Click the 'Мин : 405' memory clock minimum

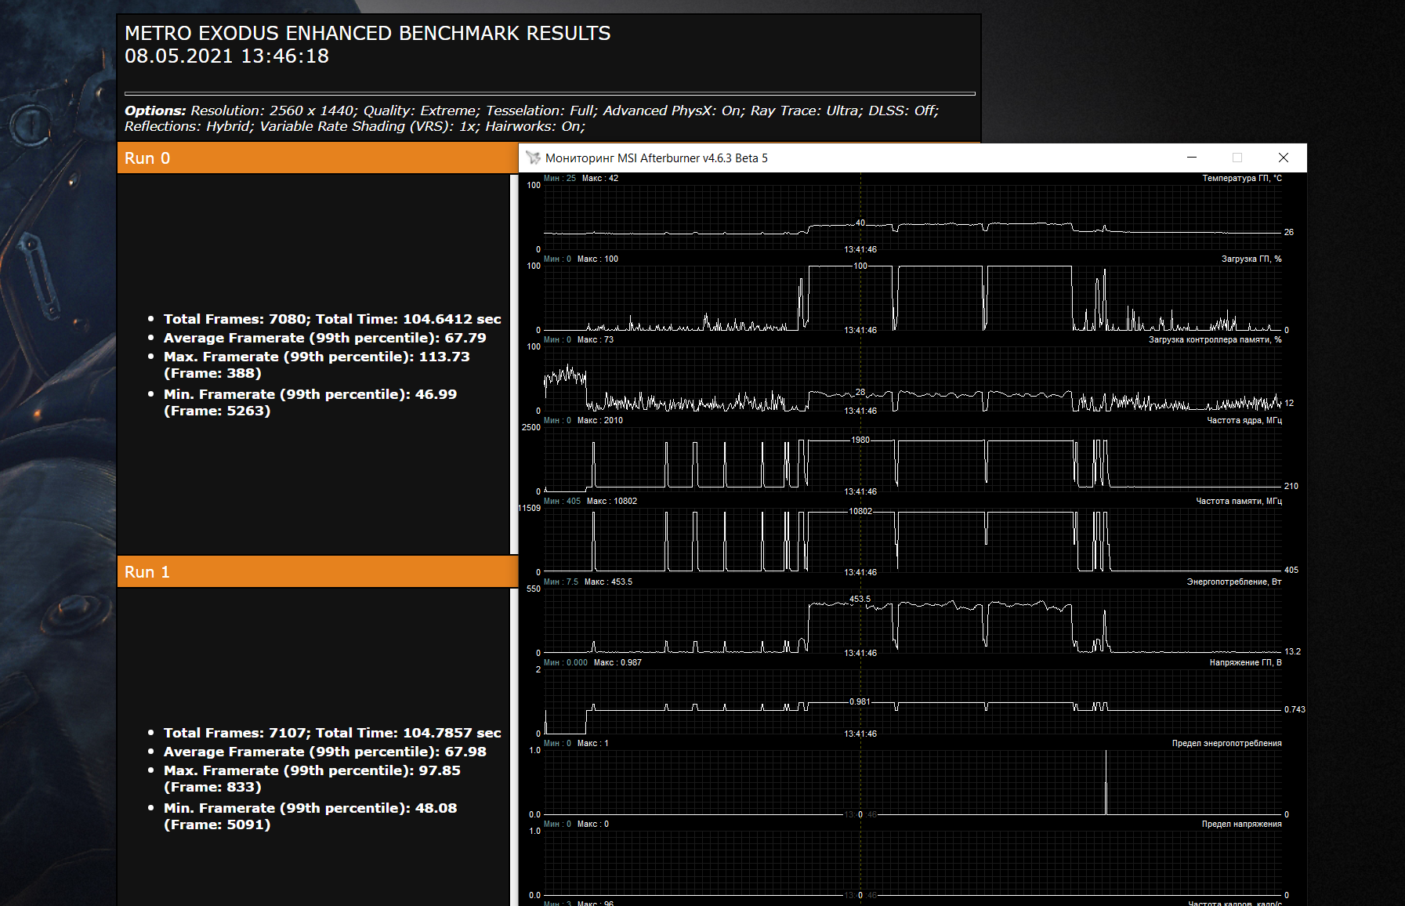point(563,501)
